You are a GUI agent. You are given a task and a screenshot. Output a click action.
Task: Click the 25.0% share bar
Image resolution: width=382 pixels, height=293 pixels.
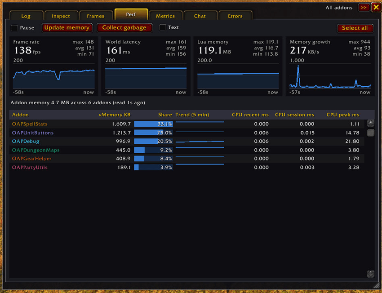[154, 133]
